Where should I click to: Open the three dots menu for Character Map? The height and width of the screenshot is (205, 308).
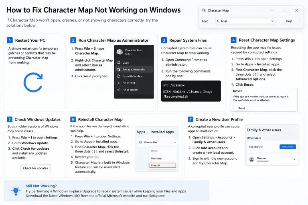(174, 142)
